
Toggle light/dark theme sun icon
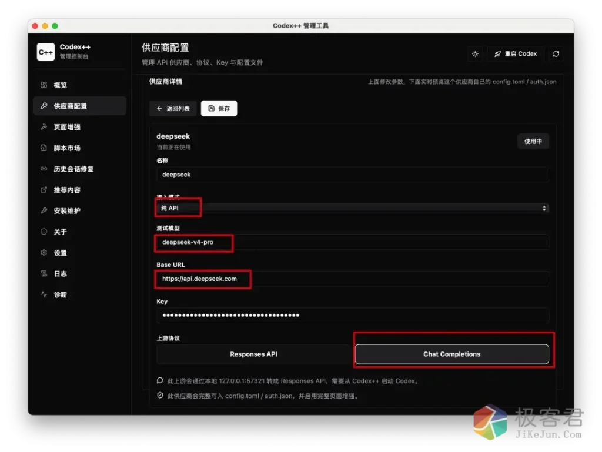pos(475,53)
